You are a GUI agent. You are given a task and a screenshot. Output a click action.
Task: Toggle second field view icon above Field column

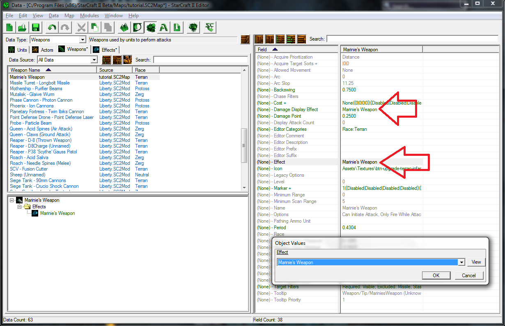270,39
